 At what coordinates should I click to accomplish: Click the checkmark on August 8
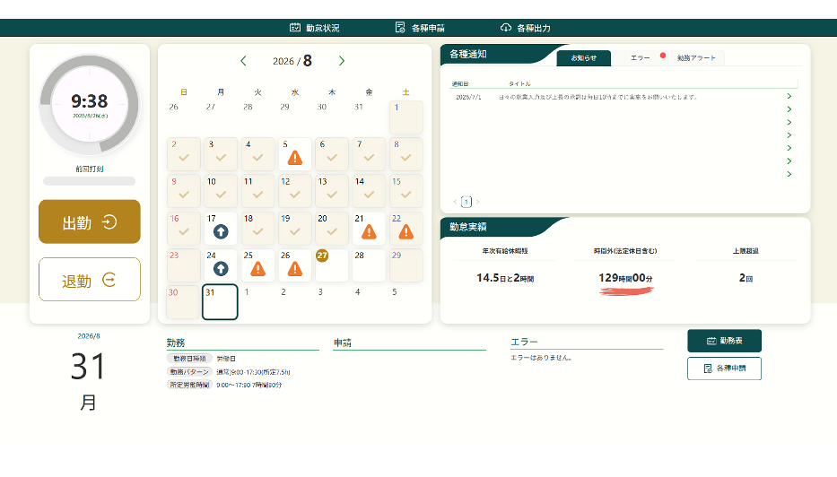406,158
